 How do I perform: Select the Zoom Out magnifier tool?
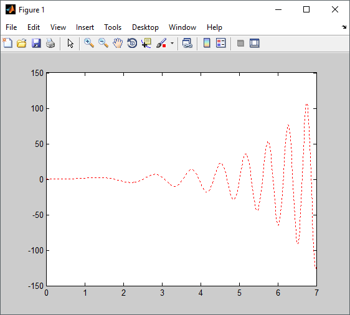(103, 43)
